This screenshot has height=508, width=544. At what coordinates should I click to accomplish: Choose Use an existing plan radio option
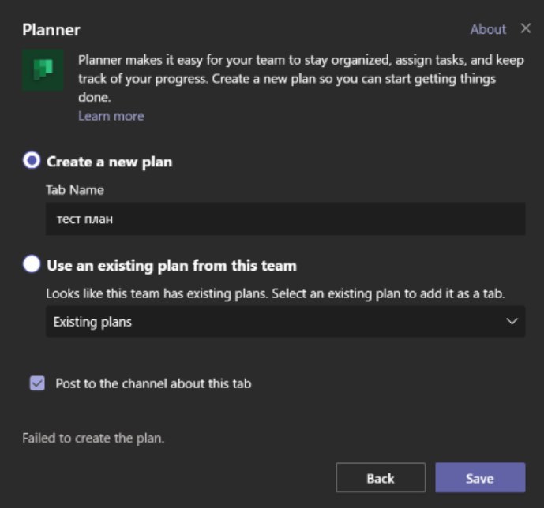click(x=32, y=264)
